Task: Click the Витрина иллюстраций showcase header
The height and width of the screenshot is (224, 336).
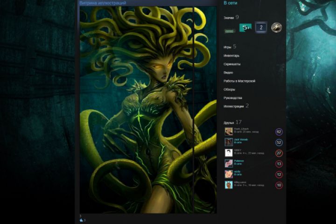Action: (x=103, y=3)
